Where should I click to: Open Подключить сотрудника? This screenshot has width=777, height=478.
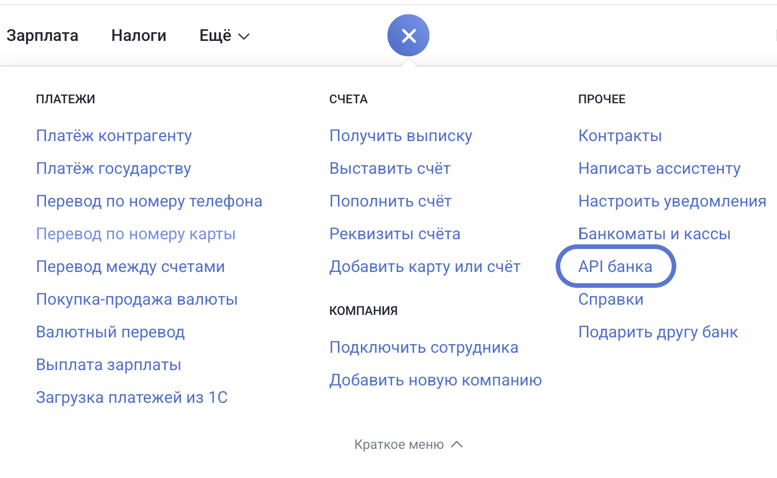coord(424,347)
